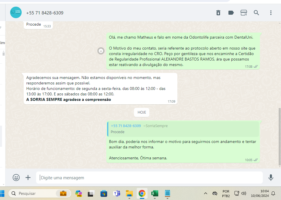The image size is (281, 200).
Task: Start a voice message with microphone
Action: click(x=271, y=178)
